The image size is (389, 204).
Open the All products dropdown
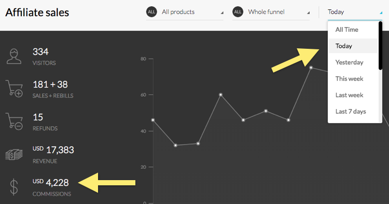click(x=185, y=12)
